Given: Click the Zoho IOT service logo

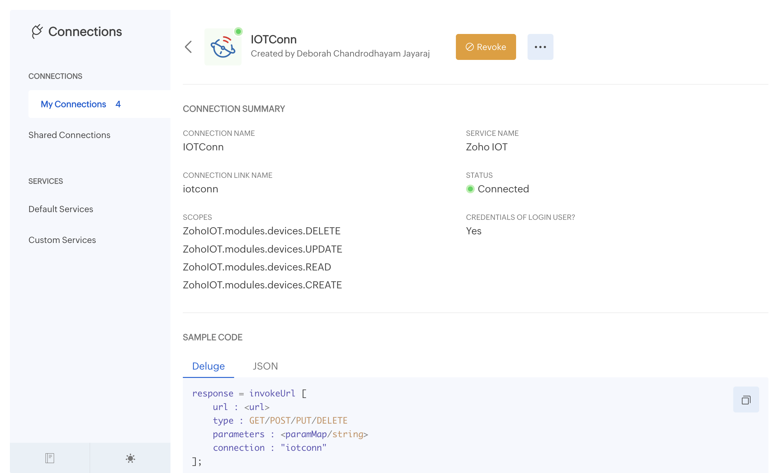Looking at the screenshot, I should (x=223, y=48).
